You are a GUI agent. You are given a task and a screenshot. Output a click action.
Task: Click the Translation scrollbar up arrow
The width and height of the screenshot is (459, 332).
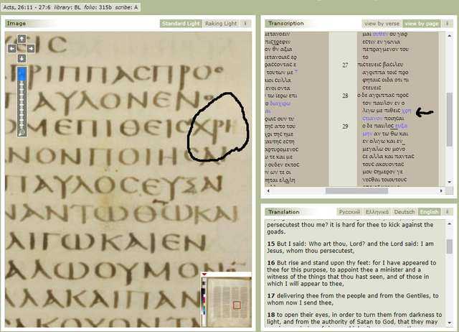(450, 223)
